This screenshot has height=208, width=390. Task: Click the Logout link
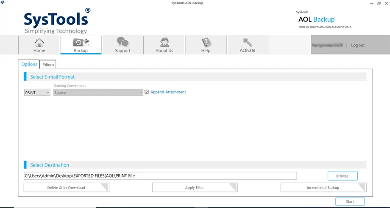[358, 45]
